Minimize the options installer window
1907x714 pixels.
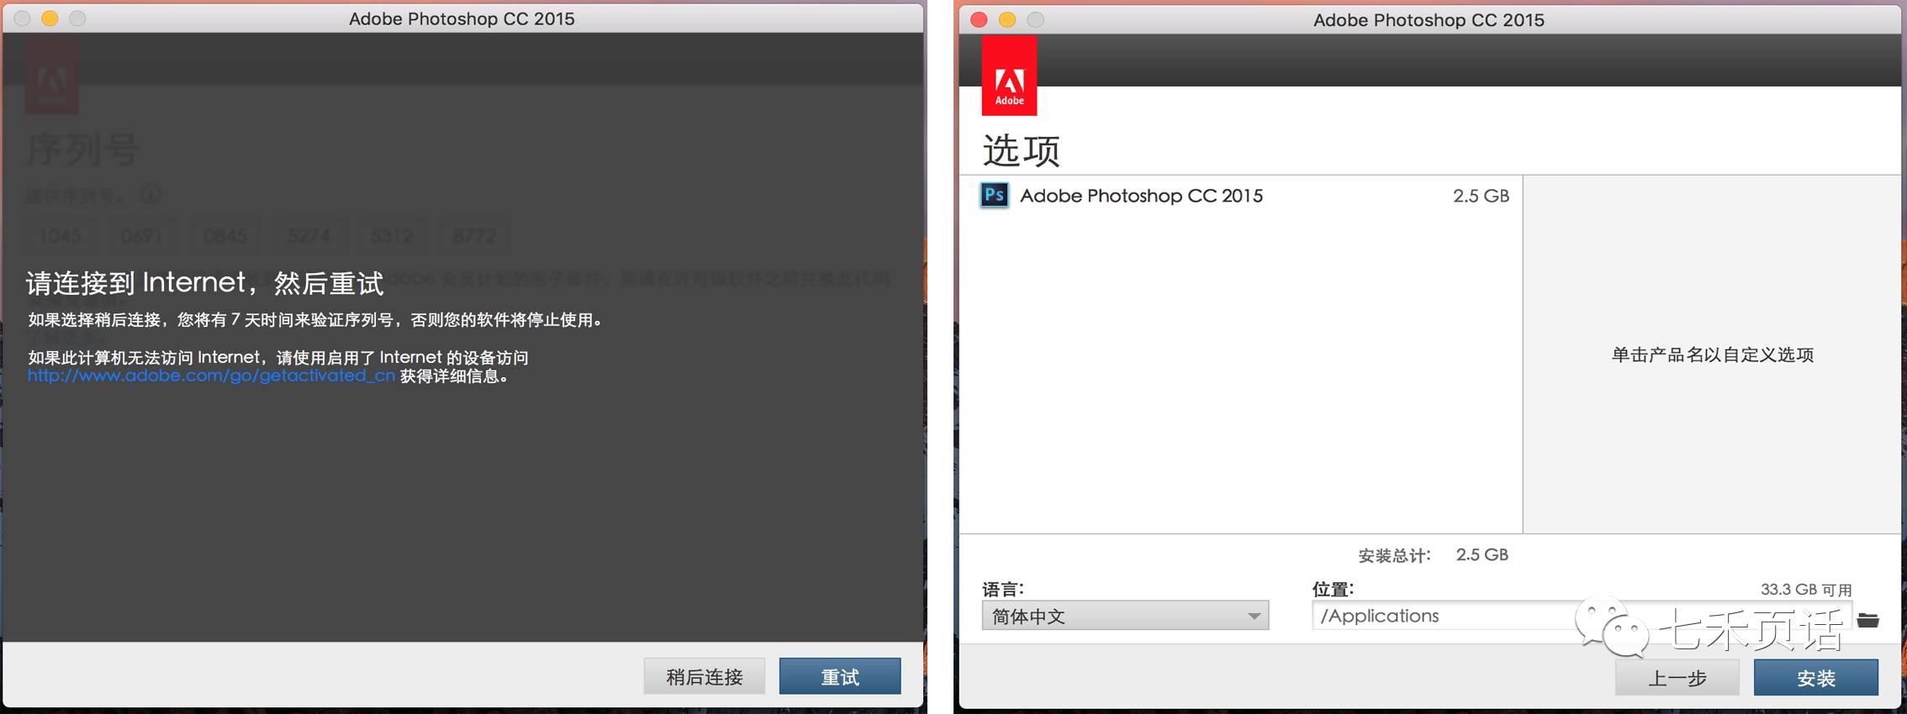click(1007, 19)
